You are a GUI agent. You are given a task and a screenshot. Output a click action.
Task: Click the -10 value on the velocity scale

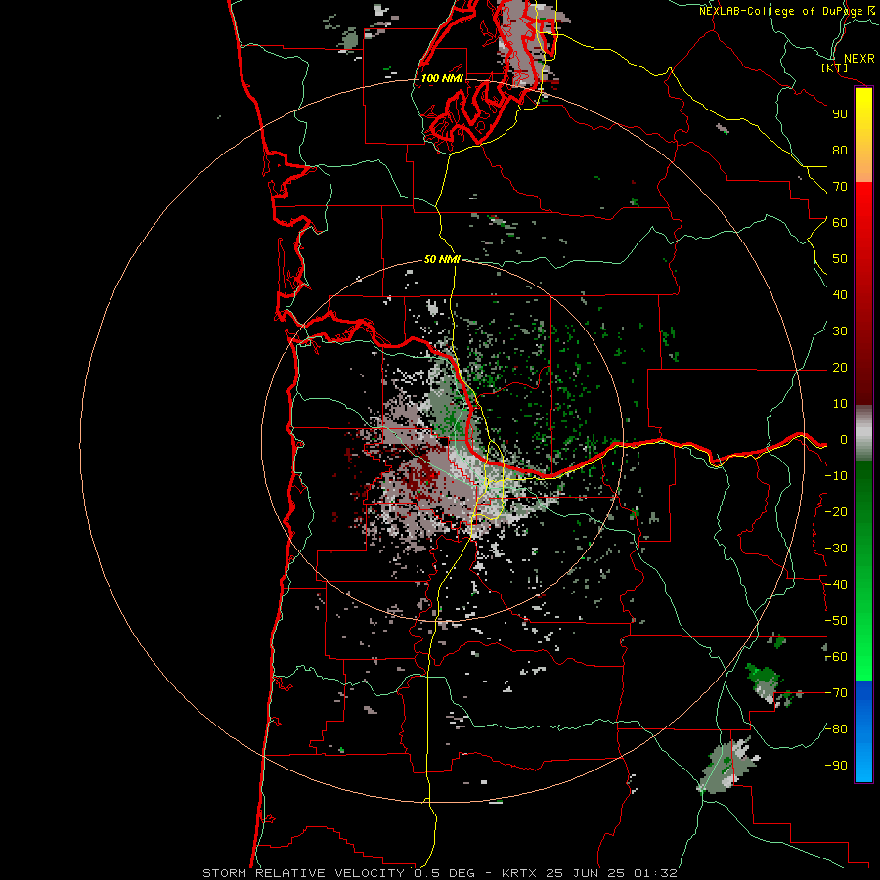tap(836, 476)
